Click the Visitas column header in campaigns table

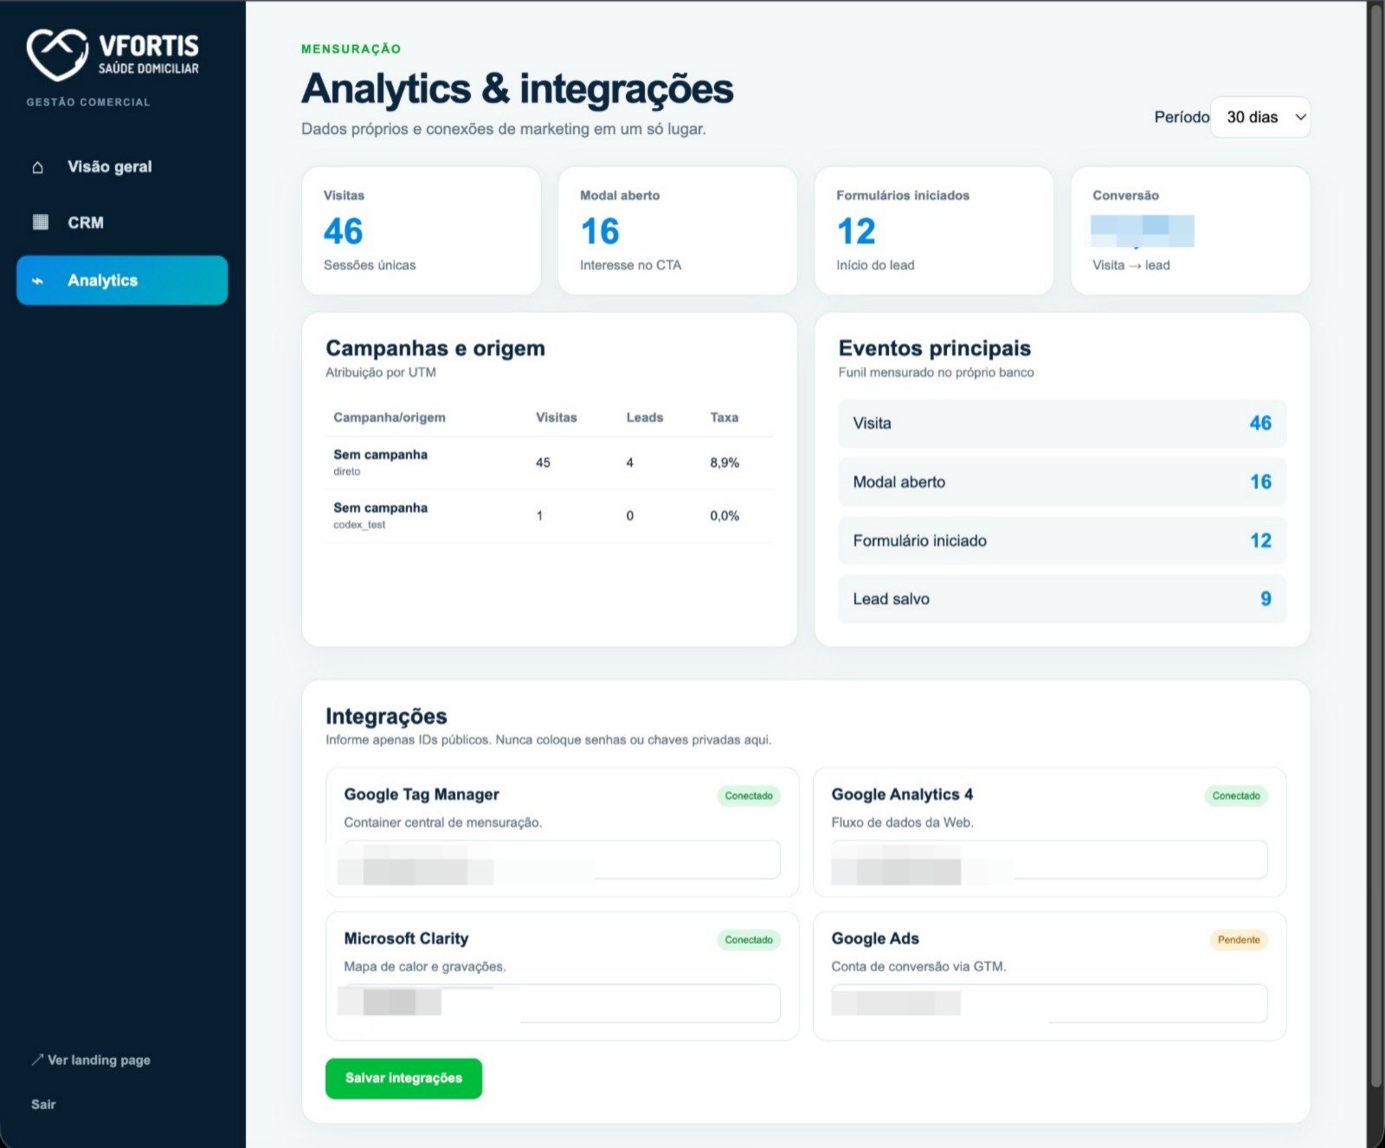(556, 417)
